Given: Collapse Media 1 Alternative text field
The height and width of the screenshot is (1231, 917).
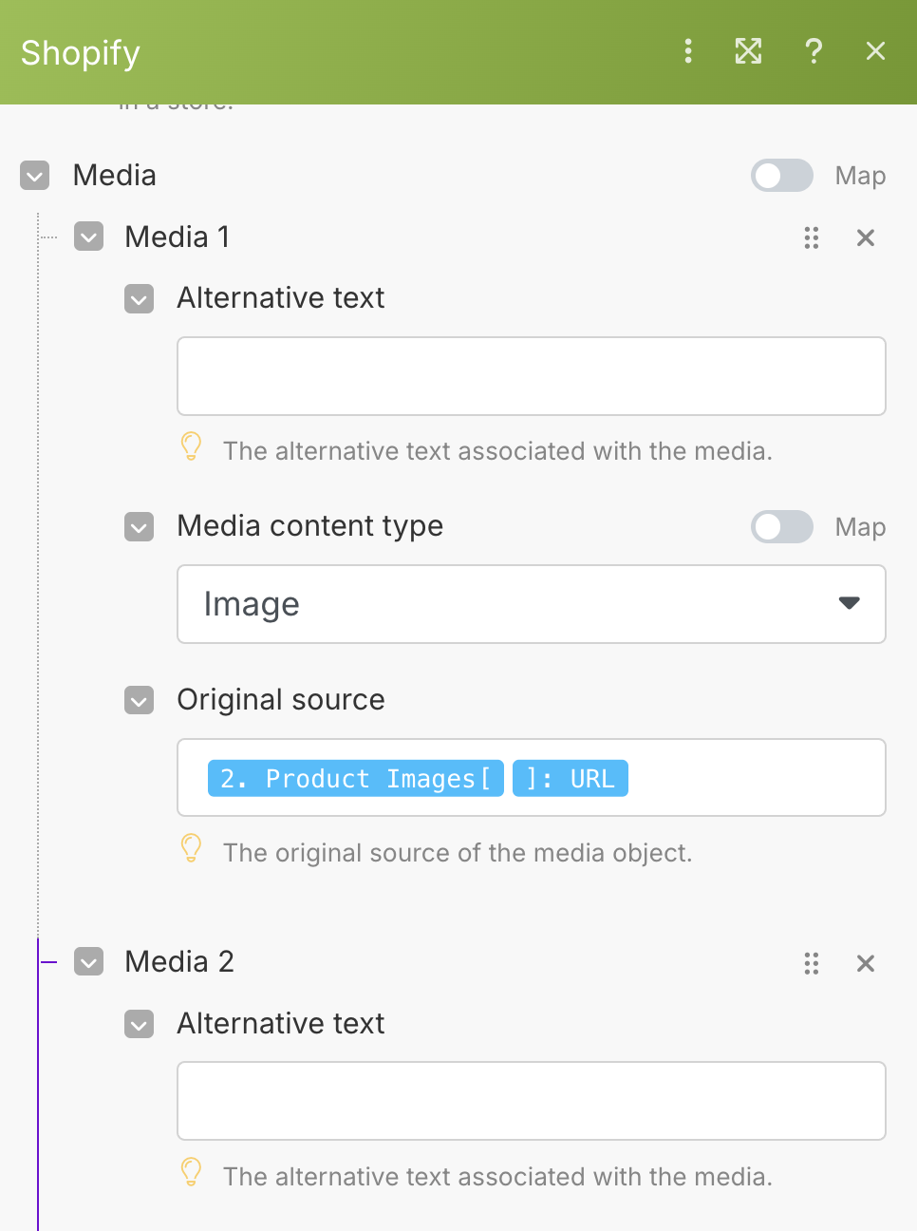Looking at the screenshot, I should point(140,298).
